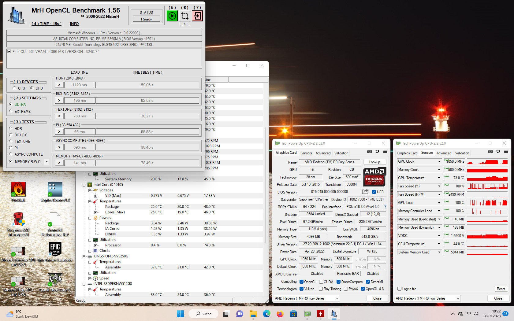Expand the VID (Max) tree row
The image size is (514, 321).
coord(96,196)
